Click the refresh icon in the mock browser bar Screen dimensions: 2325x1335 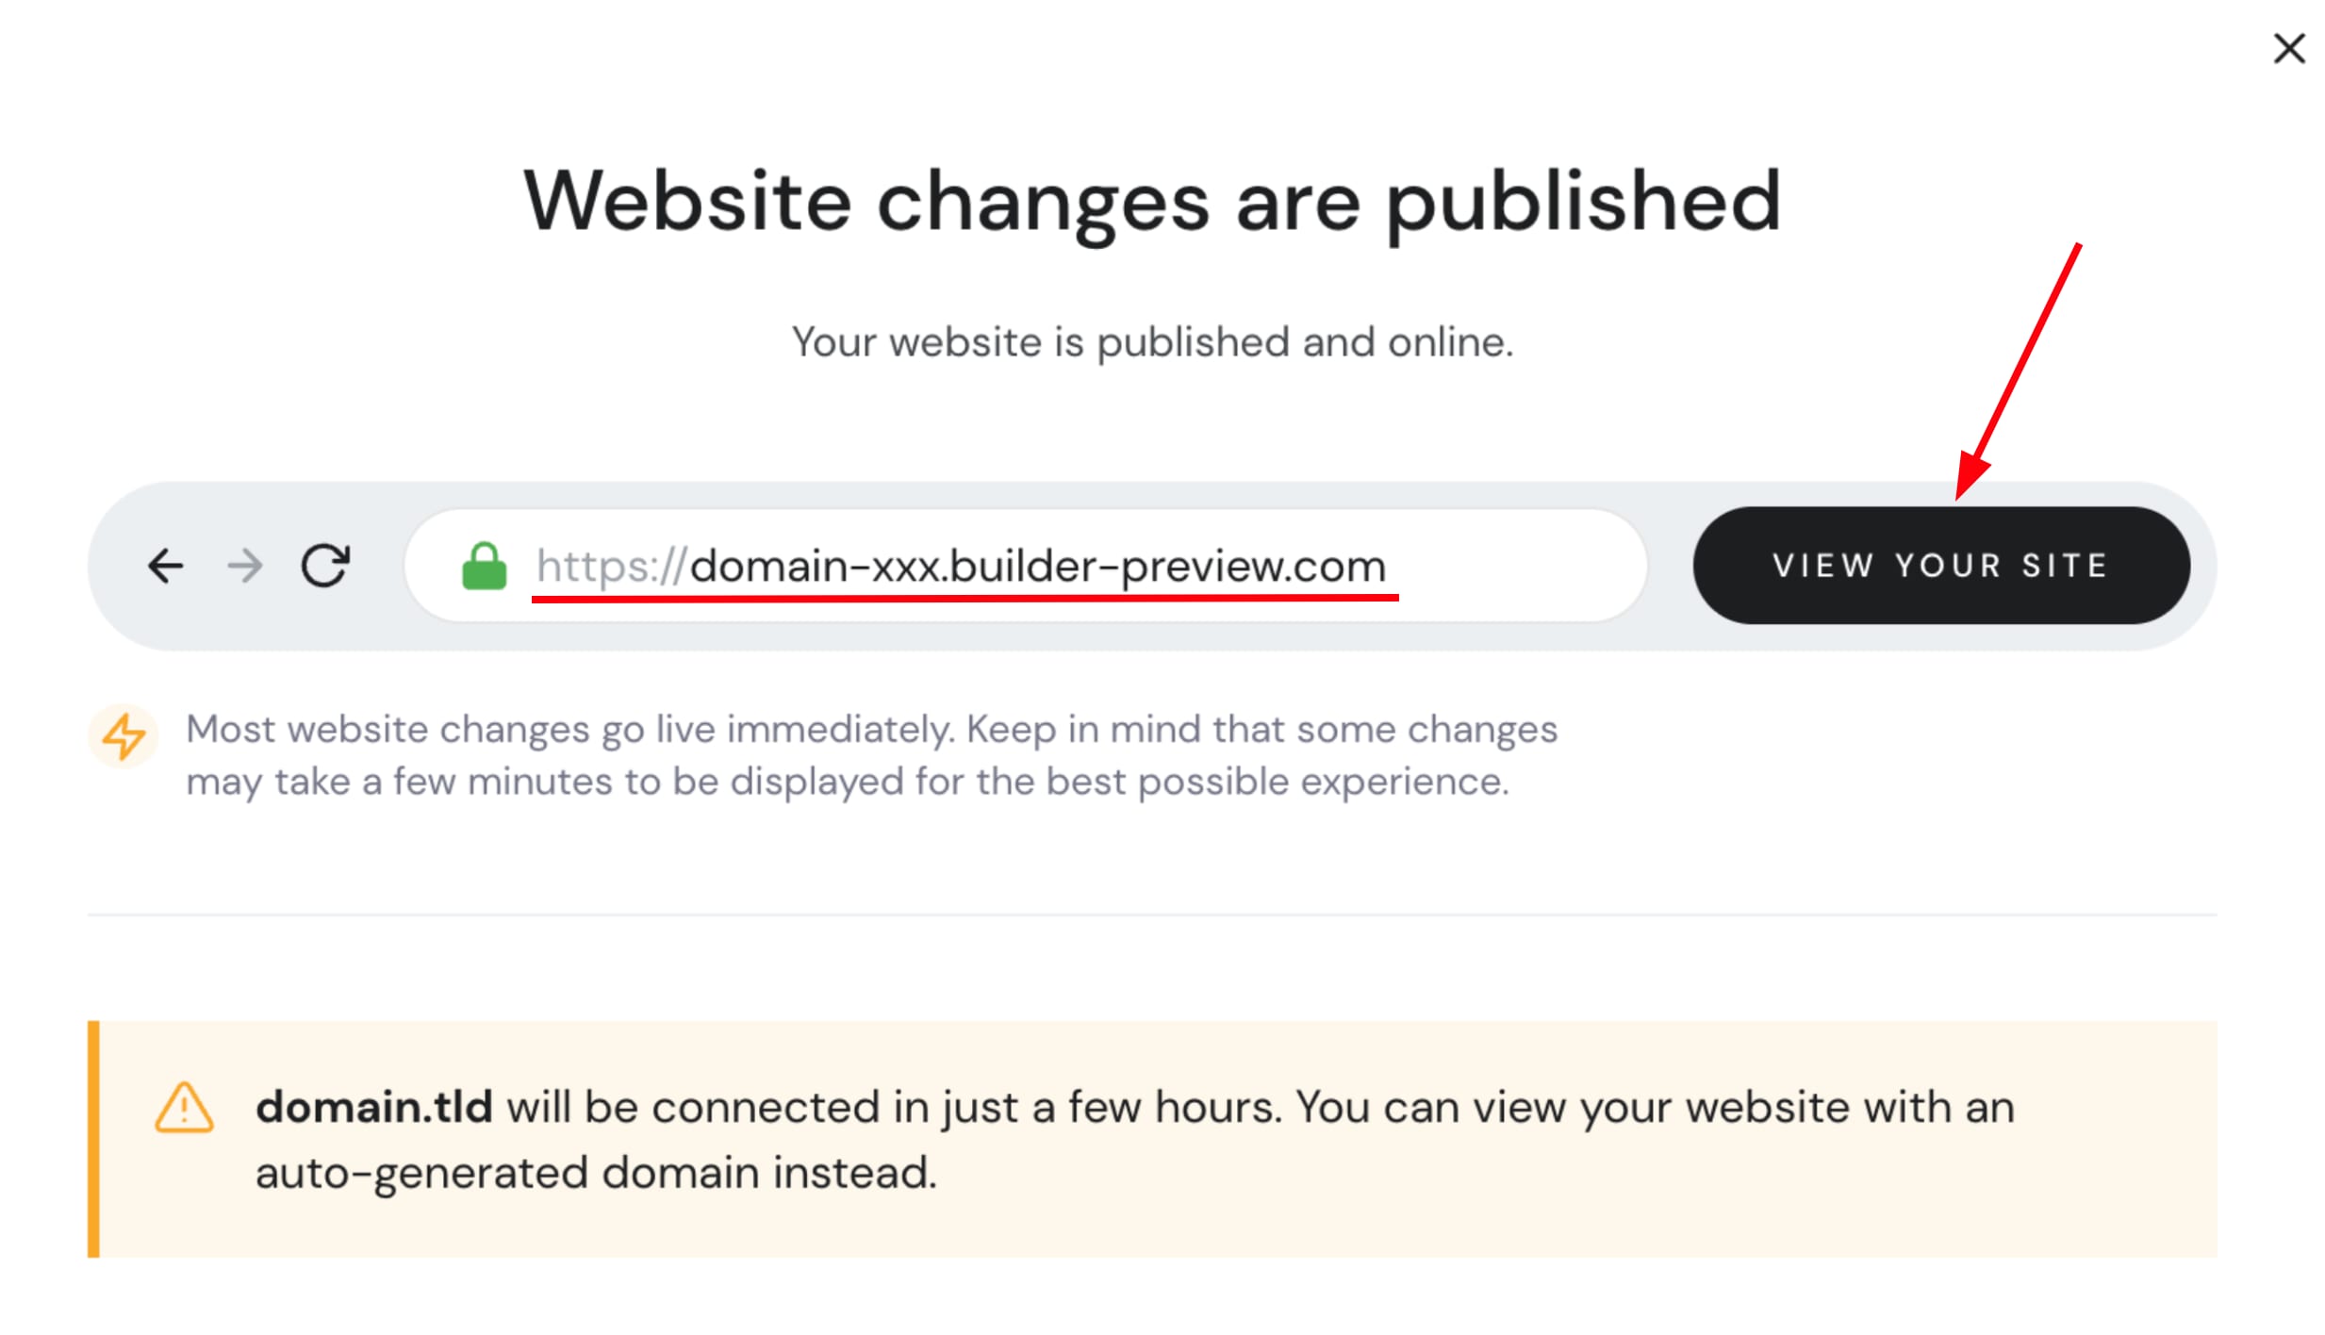click(x=325, y=564)
